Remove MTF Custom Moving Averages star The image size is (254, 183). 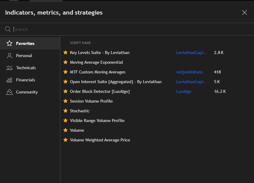coord(65,72)
